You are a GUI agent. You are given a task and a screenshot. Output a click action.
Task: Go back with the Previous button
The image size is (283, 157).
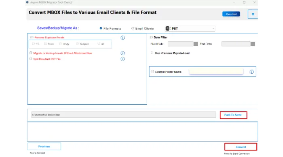click(44, 147)
